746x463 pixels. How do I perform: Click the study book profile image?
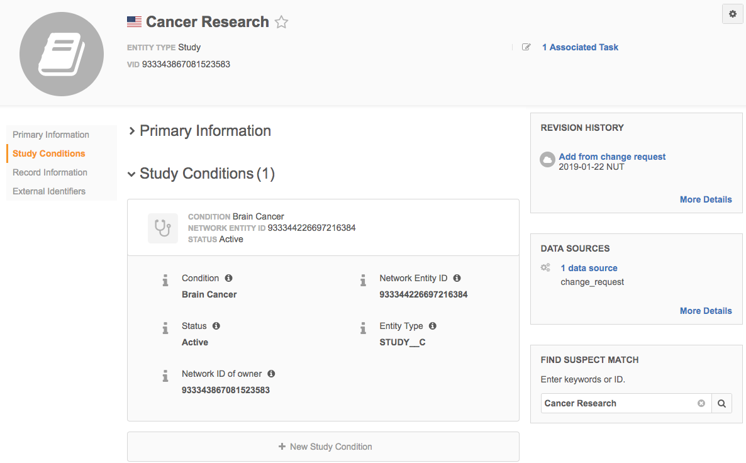[x=62, y=54]
